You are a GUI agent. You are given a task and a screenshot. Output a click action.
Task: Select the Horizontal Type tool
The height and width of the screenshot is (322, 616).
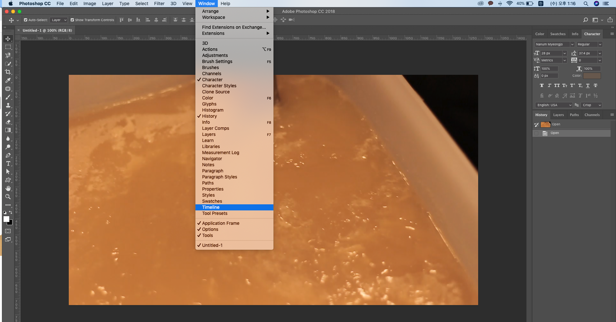[8, 163]
